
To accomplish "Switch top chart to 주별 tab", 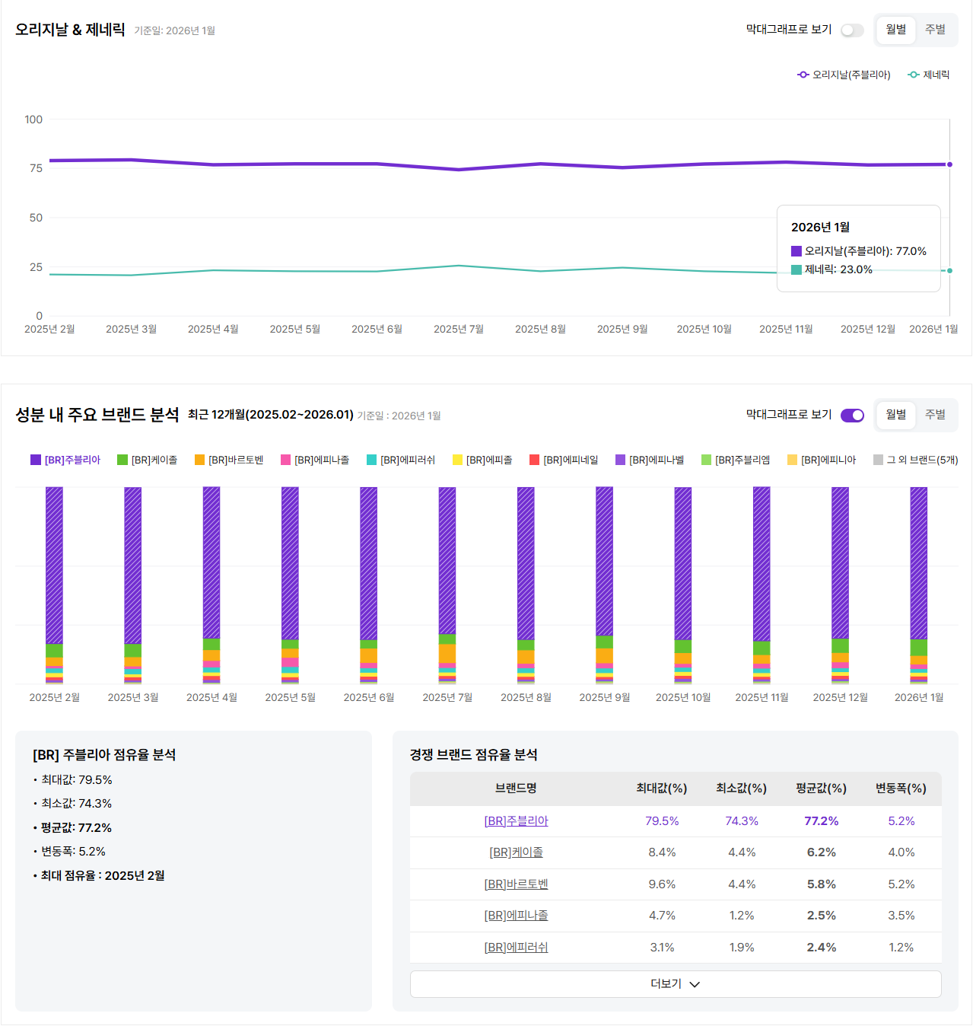I will point(935,30).
